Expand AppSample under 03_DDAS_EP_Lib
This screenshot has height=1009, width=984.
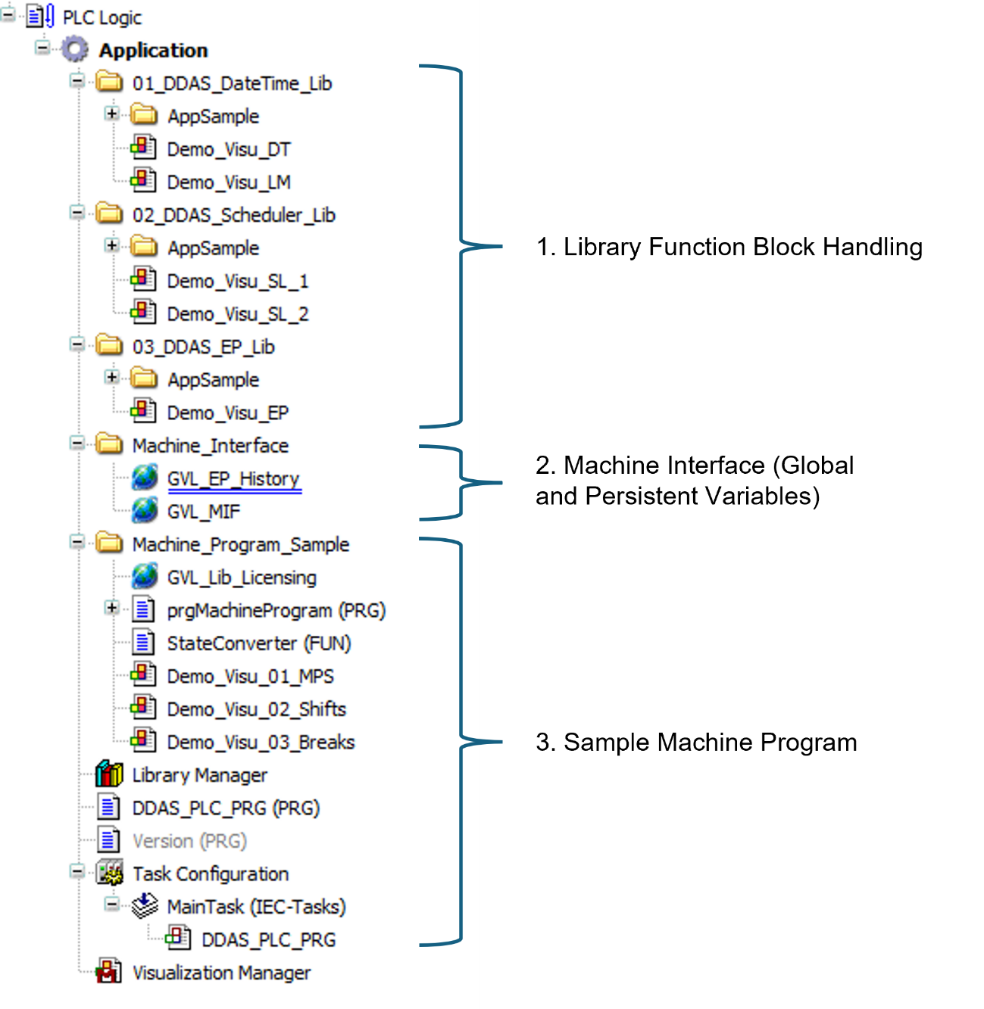[112, 377]
